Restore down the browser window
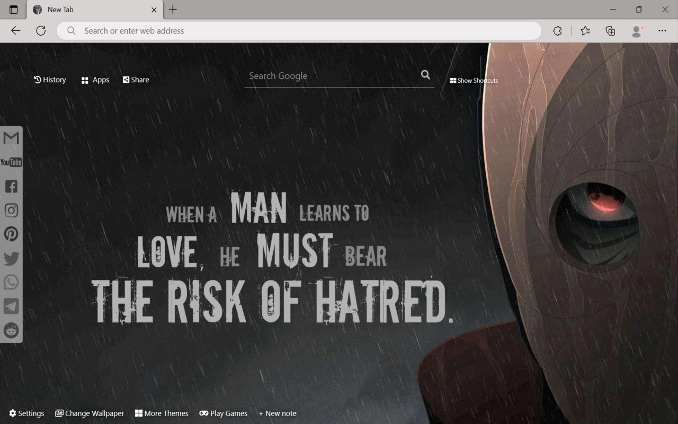The width and height of the screenshot is (678, 424). tap(639, 10)
